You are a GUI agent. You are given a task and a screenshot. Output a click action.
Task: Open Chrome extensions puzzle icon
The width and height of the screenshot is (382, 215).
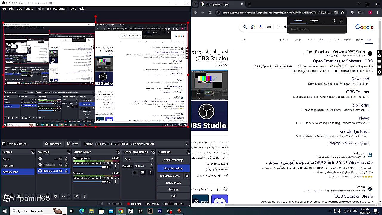coord(360,13)
